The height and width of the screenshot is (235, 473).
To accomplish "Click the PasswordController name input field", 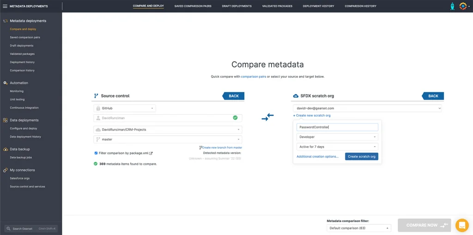I will tap(337, 127).
